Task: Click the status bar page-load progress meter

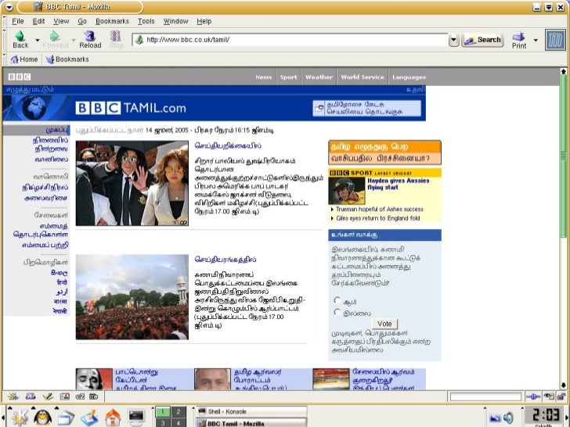Action: point(485,396)
